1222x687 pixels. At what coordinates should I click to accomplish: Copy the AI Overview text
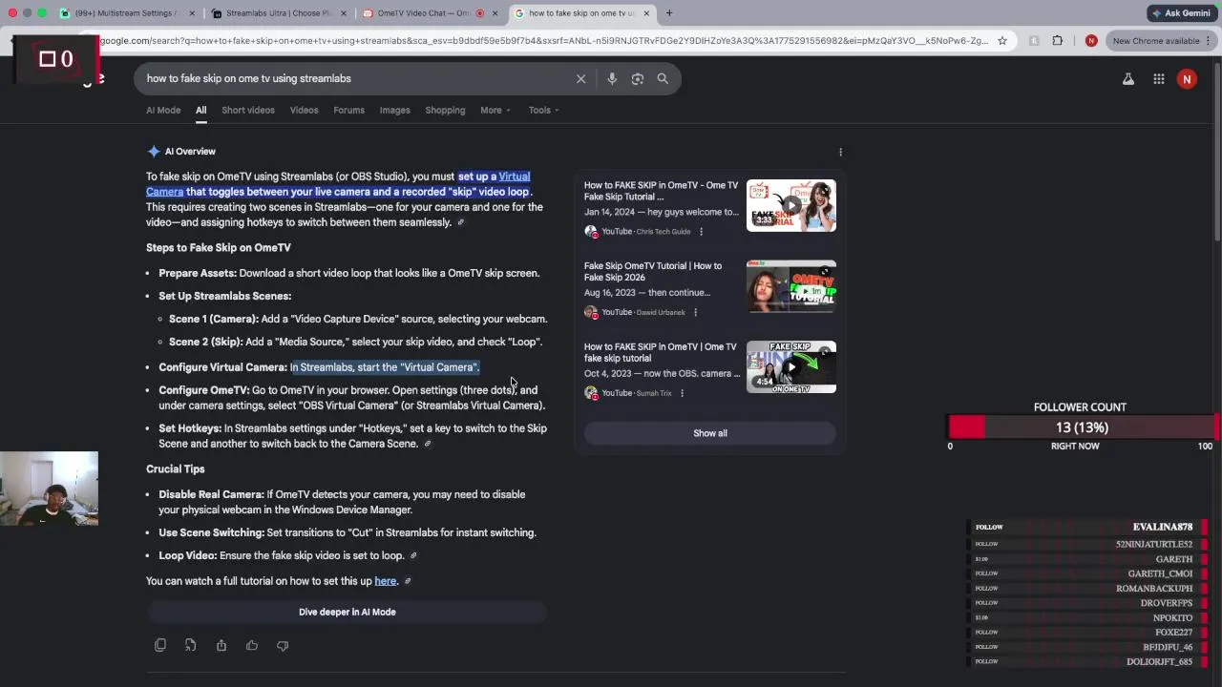click(x=160, y=646)
